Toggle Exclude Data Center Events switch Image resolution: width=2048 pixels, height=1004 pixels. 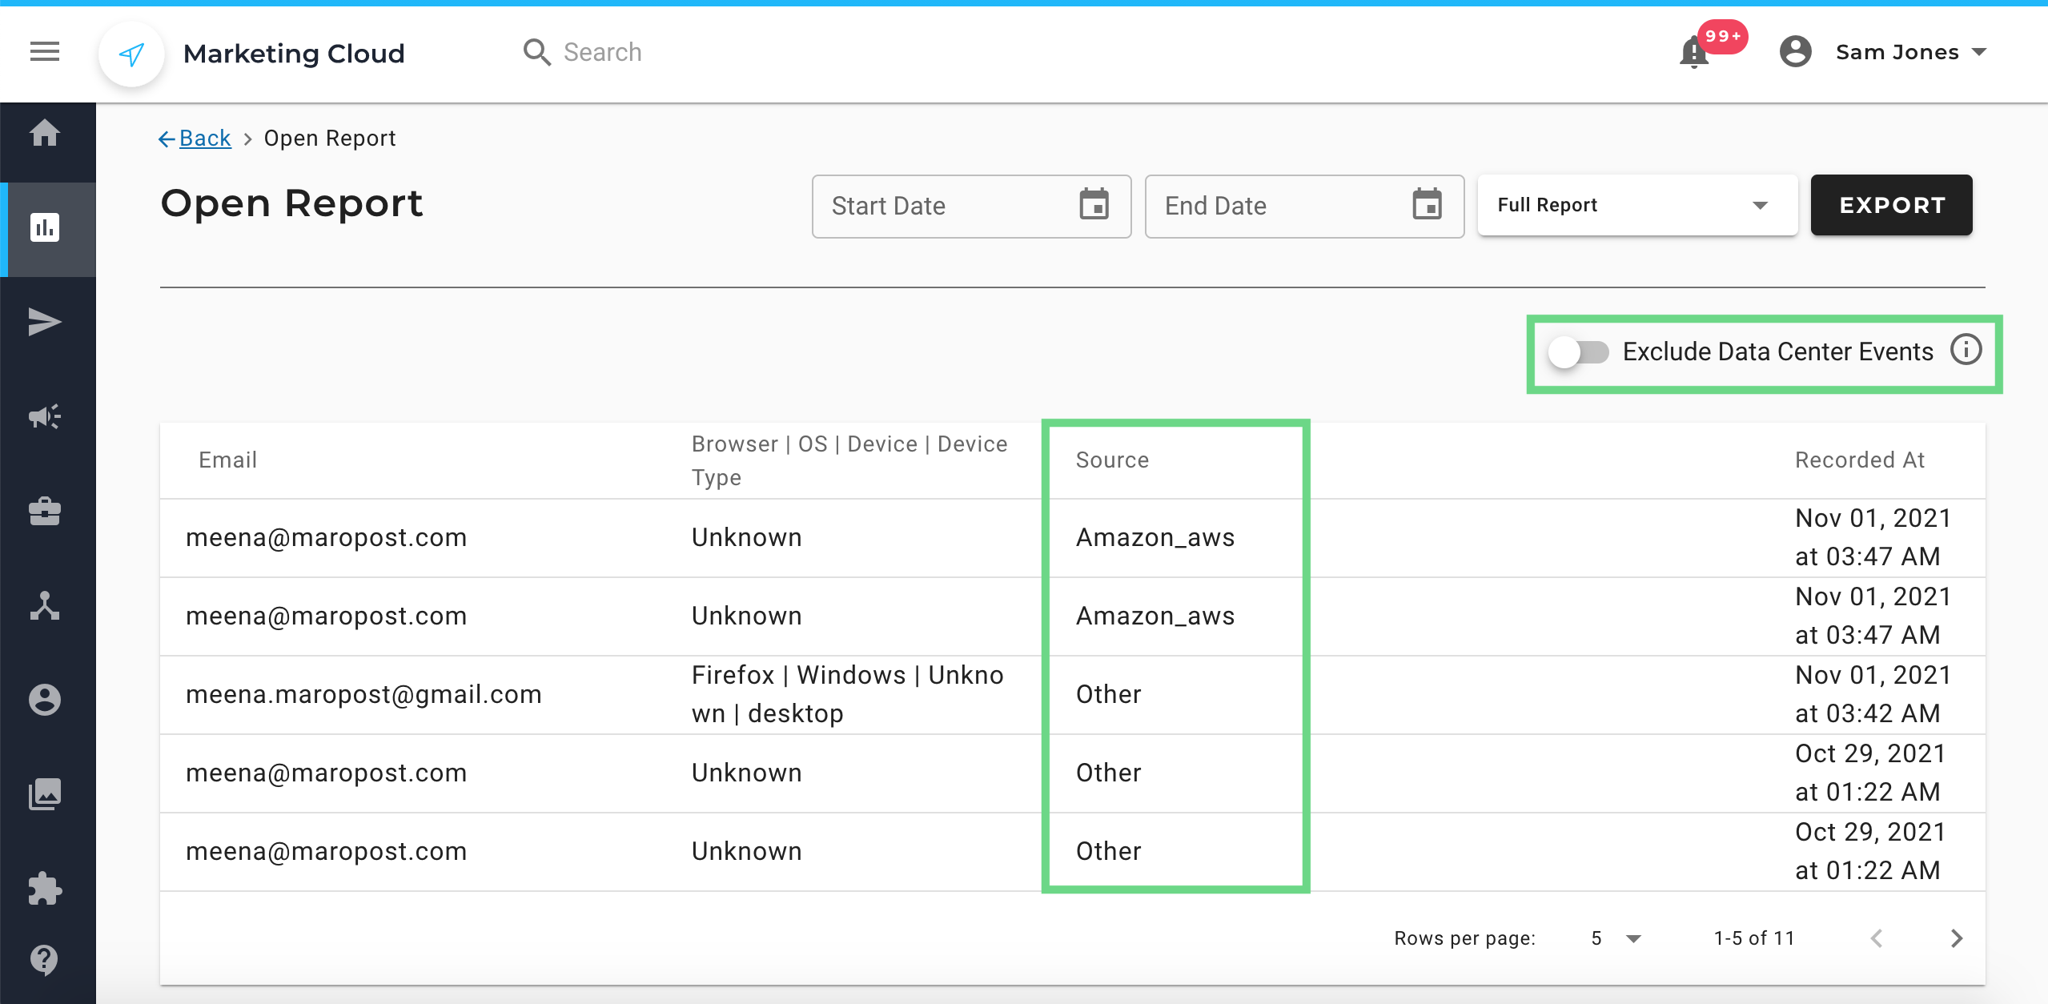click(1579, 352)
